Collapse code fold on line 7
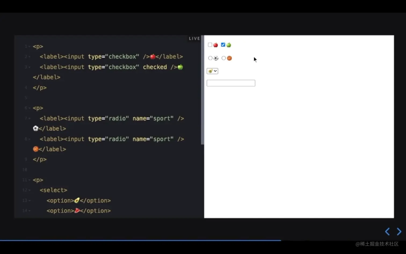The height and width of the screenshot is (254, 406). (x=29, y=119)
